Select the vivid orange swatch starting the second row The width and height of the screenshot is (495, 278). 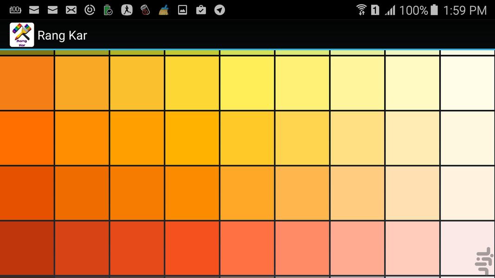[27, 138]
